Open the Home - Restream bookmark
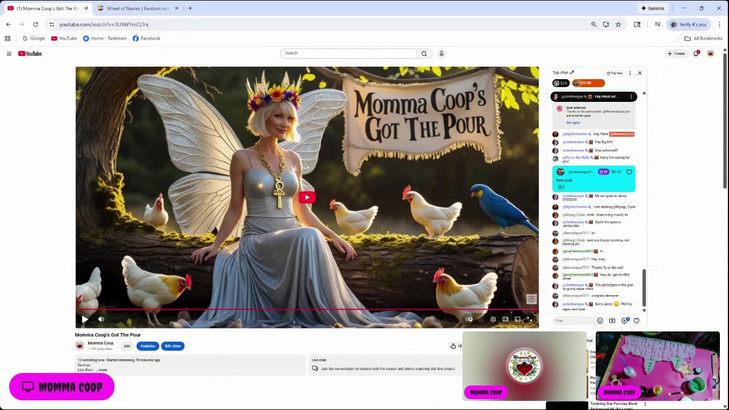Image resolution: width=729 pixels, height=410 pixels. tap(105, 39)
